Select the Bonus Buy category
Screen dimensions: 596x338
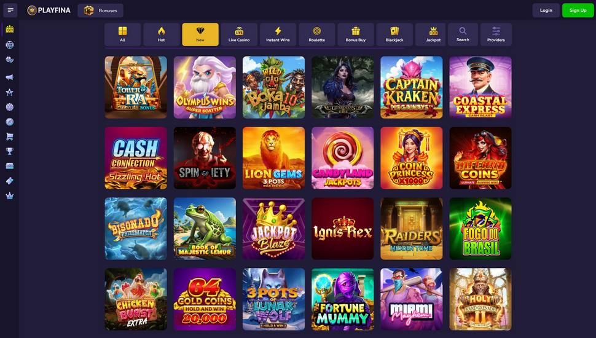(355, 34)
